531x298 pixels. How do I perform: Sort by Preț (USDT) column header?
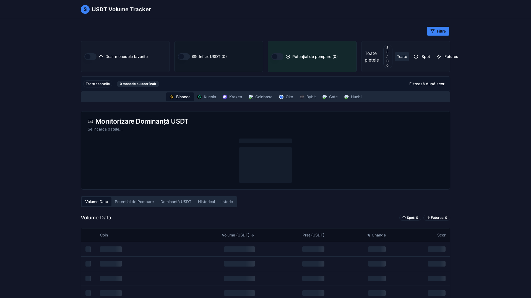pyautogui.click(x=313, y=235)
